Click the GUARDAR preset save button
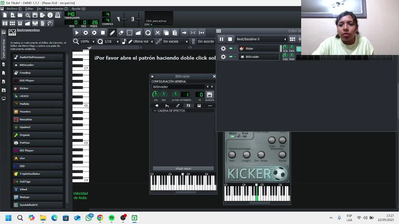Image resolution: width=399 pixels, height=224 pixels. (209, 95)
